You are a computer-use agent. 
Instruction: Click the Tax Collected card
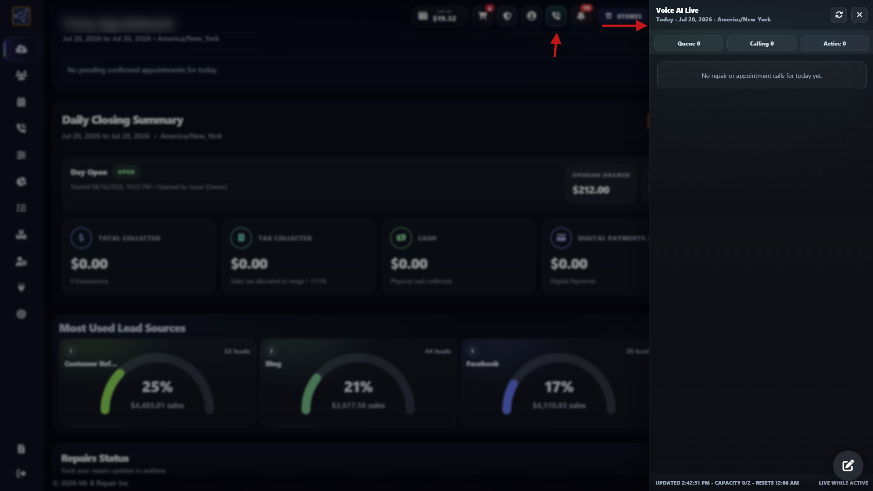[x=298, y=256]
